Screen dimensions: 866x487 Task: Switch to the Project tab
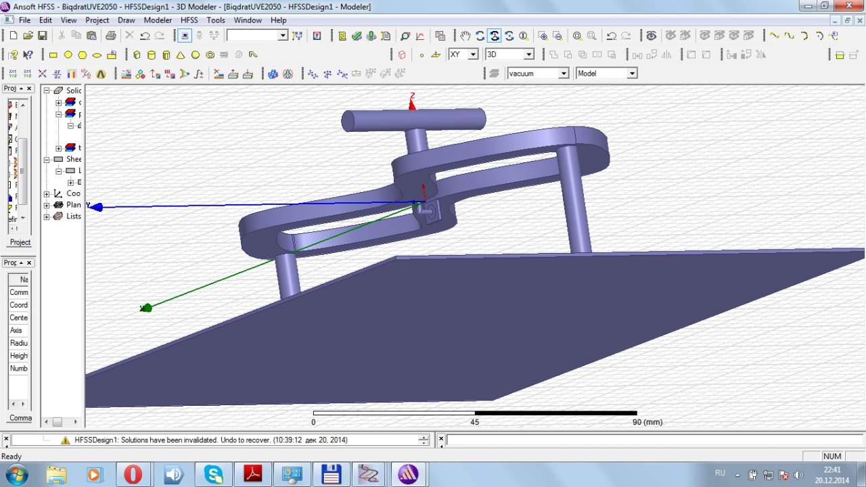click(x=20, y=242)
